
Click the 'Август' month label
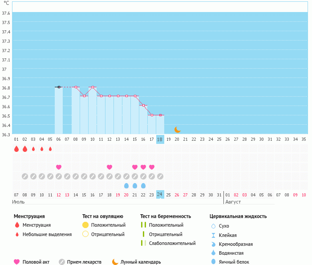(233, 202)
